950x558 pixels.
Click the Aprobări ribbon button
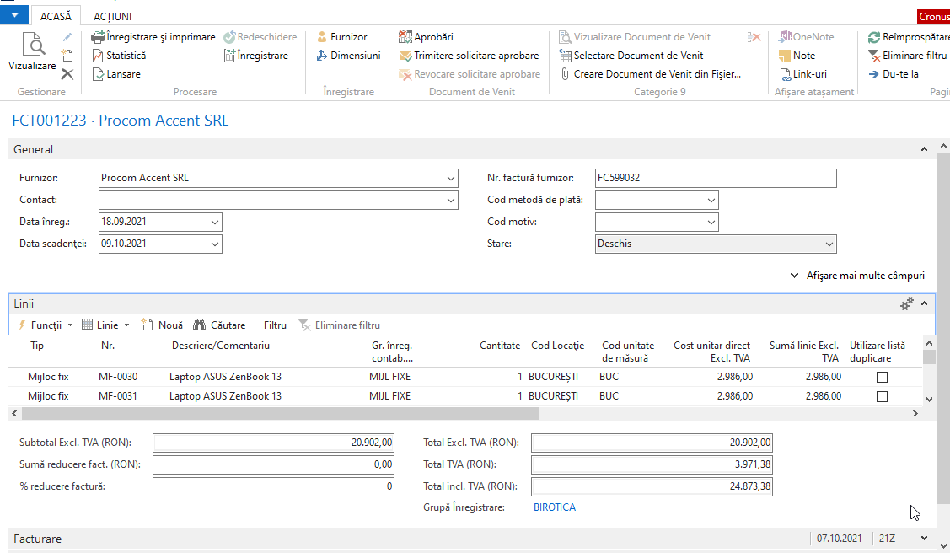click(x=426, y=37)
